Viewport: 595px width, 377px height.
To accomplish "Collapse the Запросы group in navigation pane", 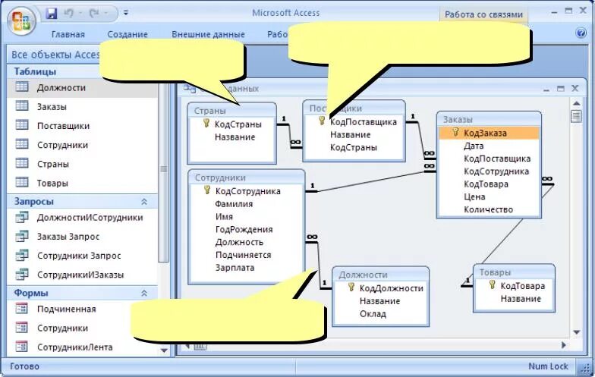I will pos(144,202).
